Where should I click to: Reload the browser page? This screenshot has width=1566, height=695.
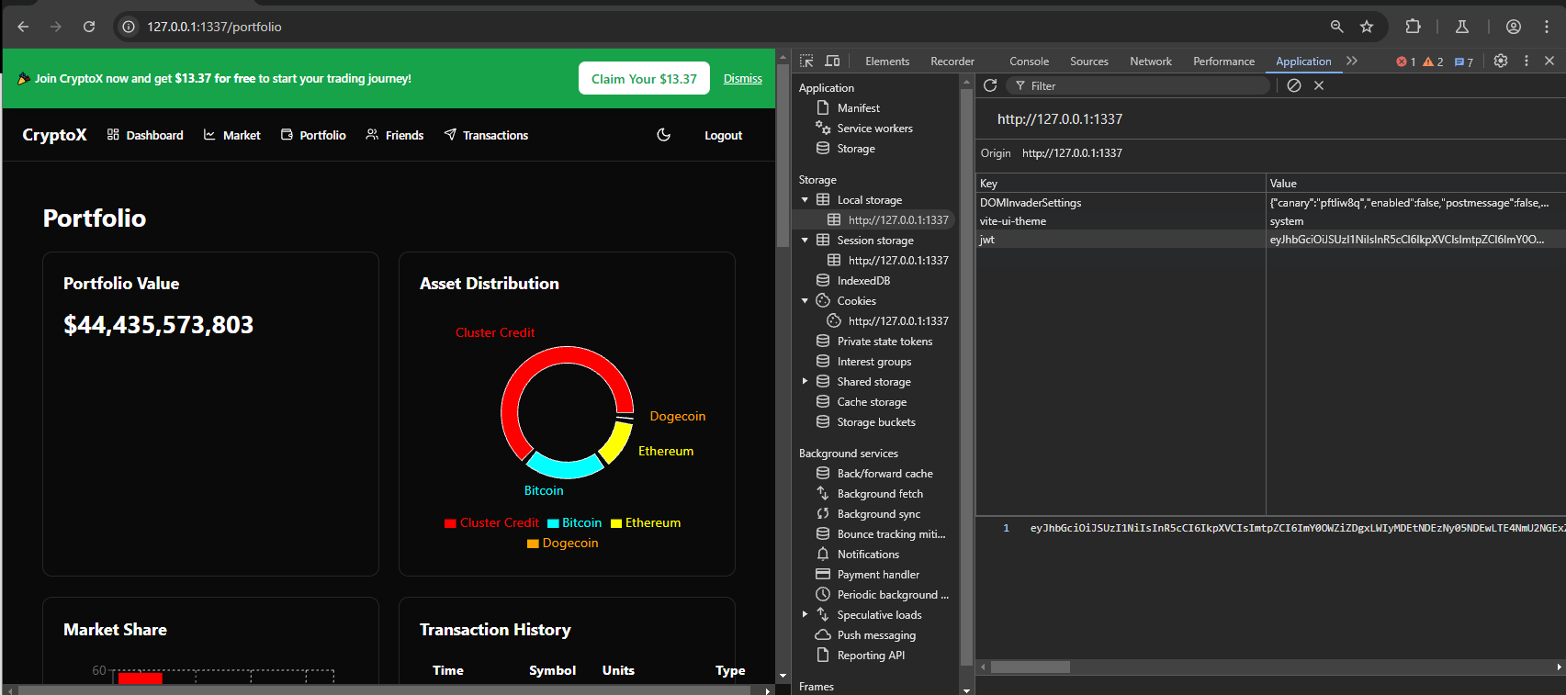(89, 27)
